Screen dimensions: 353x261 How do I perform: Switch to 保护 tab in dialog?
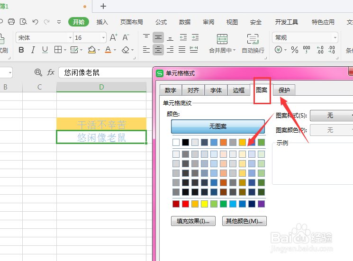click(284, 90)
